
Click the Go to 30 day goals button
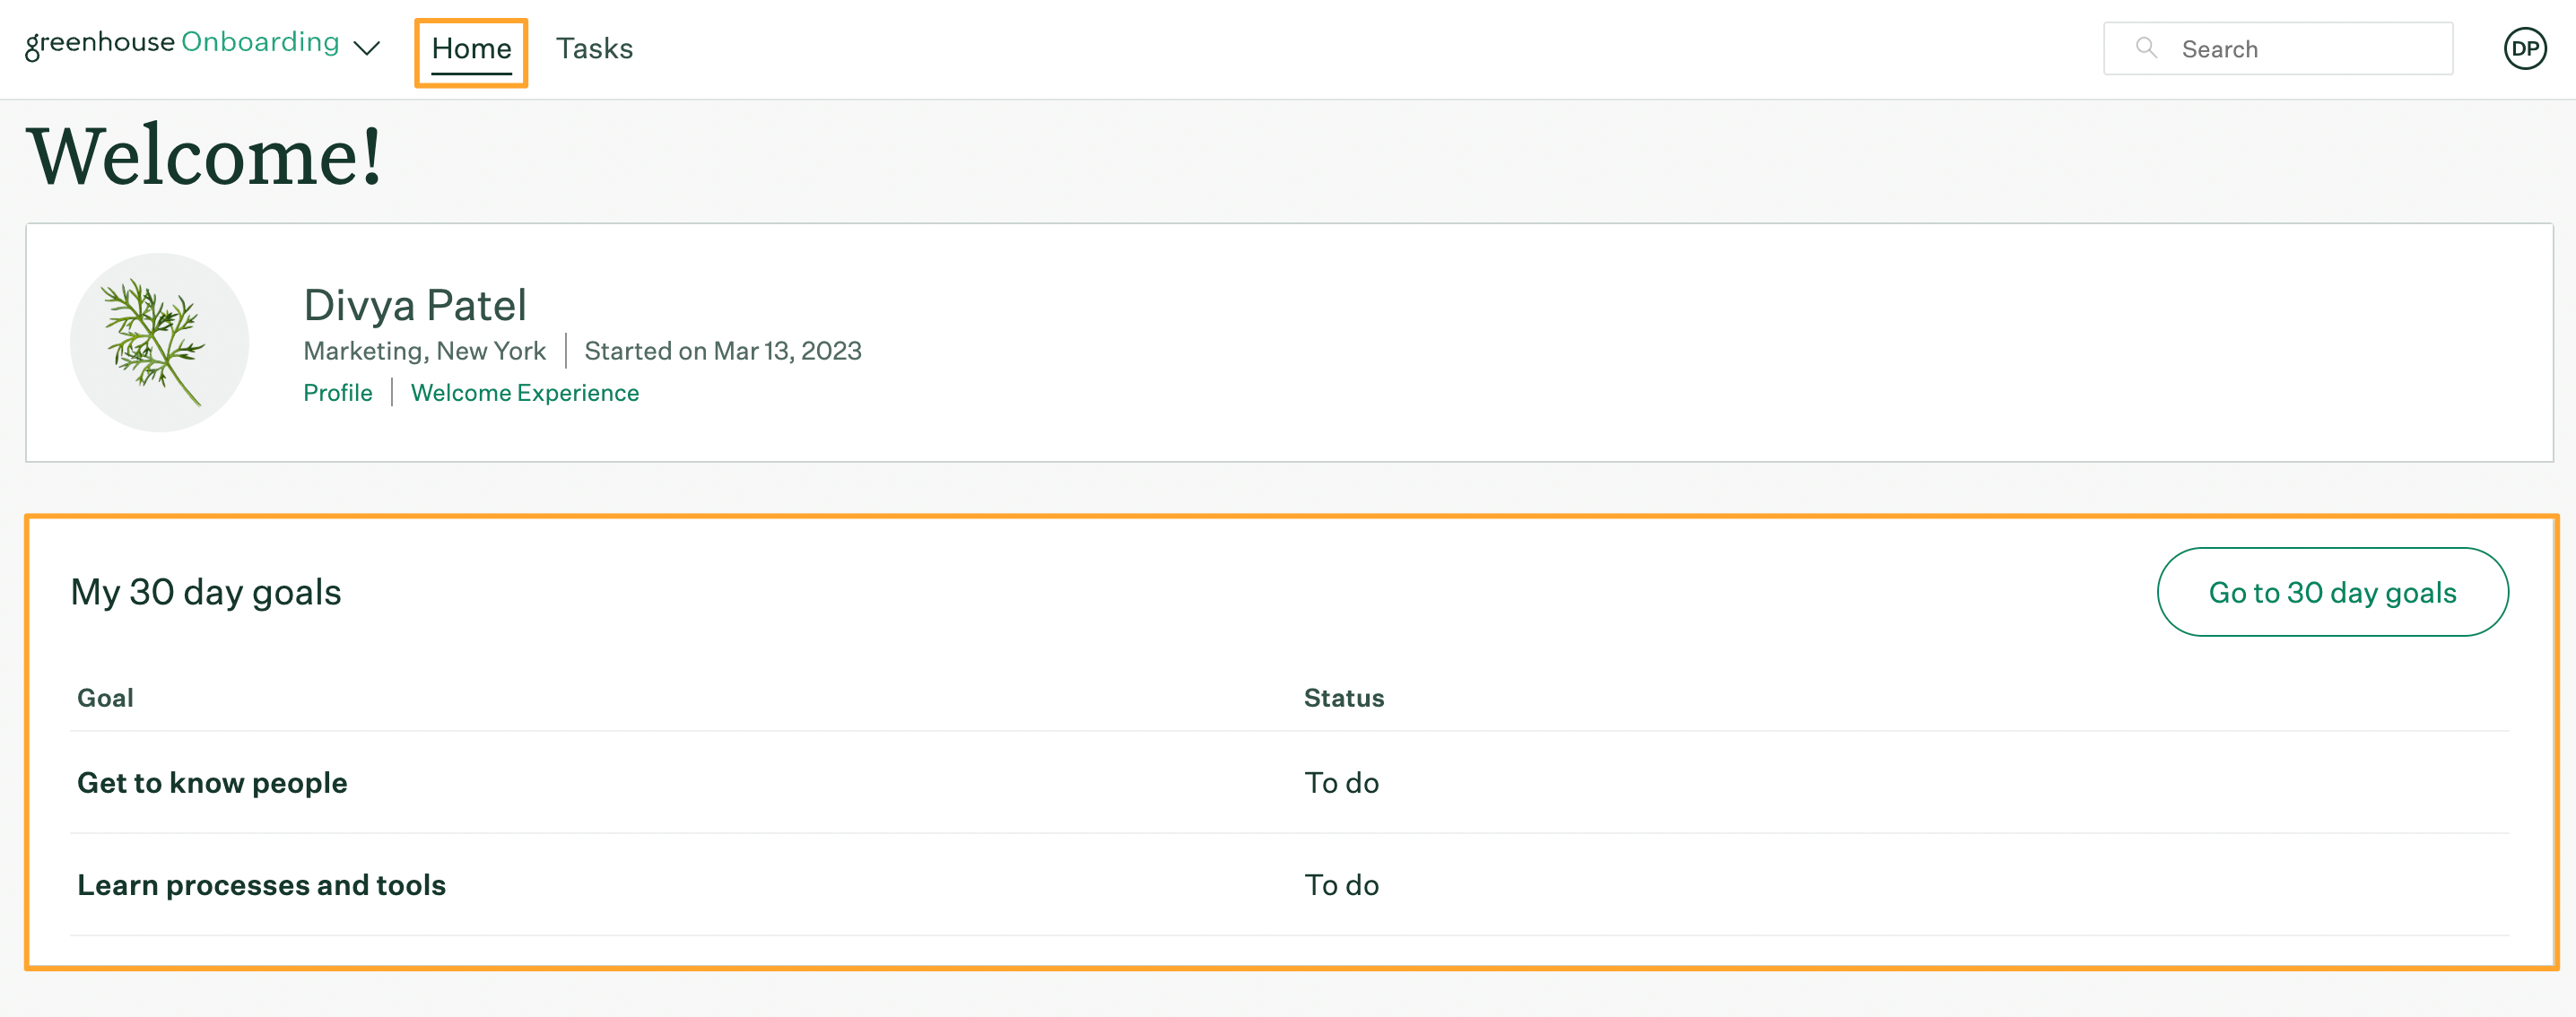pyautogui.click(x=2333, y=592)
